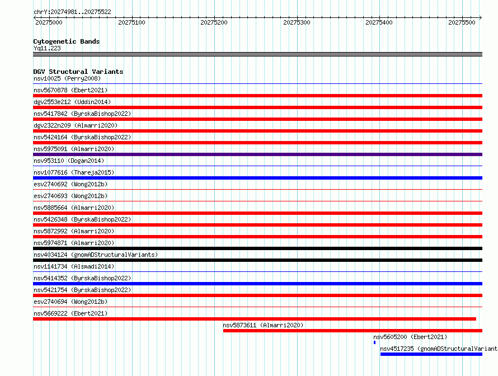Click nsv1141734 (Alsmadi2014) label
The image size is (498, 376).
point(74,266)
